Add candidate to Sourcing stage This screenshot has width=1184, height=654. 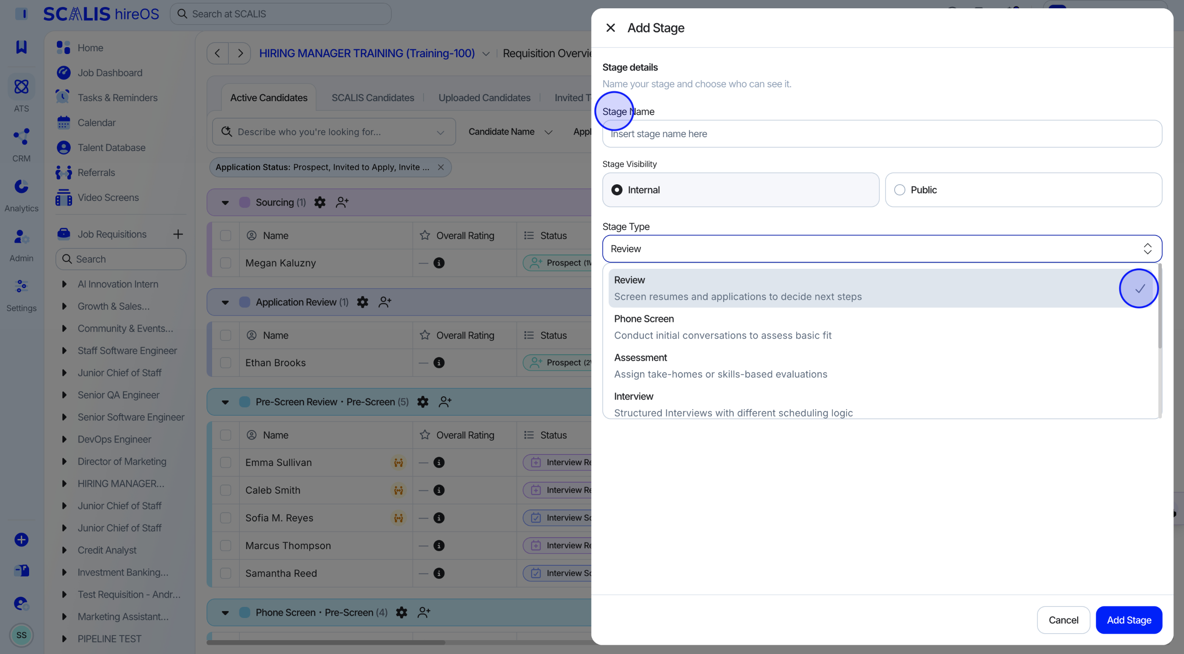point(342,202)
